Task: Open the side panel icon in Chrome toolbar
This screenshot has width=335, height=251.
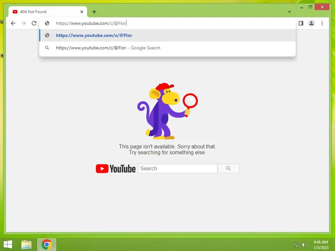Action: (x=301, y=23)
